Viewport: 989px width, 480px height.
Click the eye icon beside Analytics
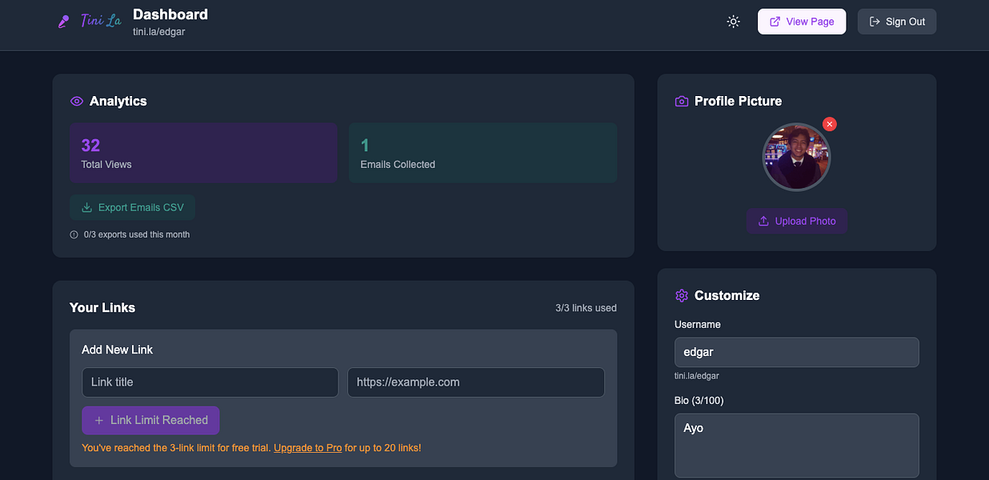77,102
